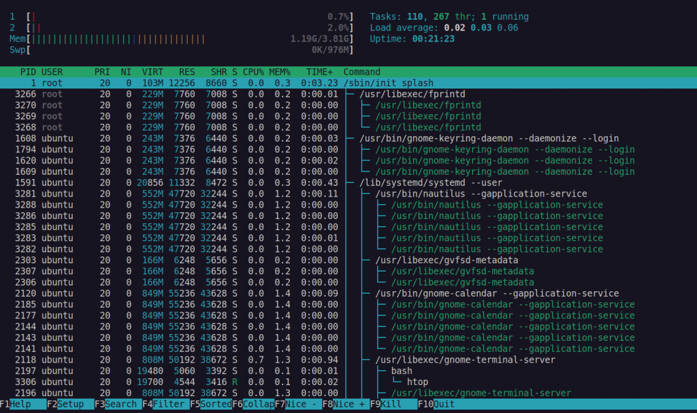
Task: Select the nautilus parent process, PID 3281
Action: click(x=348, y=194)
